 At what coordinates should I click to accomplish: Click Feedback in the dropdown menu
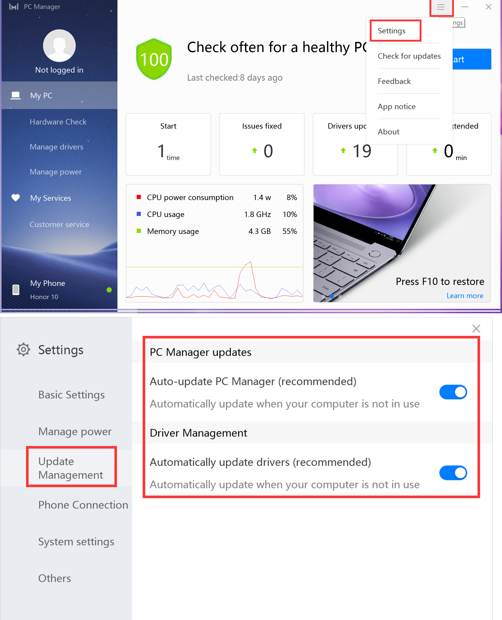tap(393, 81)
